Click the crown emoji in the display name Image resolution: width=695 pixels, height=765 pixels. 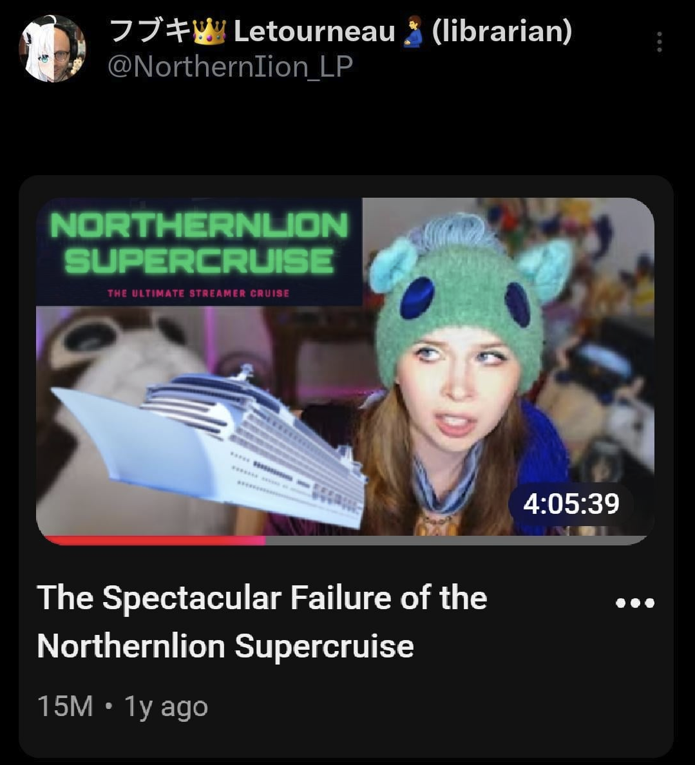pyautogui.click(x=209, y=31)
